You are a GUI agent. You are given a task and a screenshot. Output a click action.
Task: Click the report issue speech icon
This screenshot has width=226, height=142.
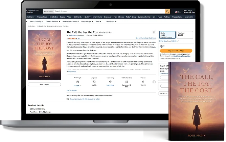pyautogui.click(x=68, y=99)
